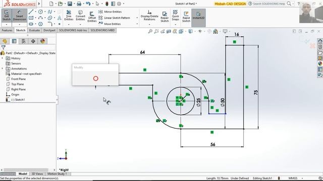This screenshot has width=323, height=181.
Task: Switch to the DimXpert tab
Action: 49,30
